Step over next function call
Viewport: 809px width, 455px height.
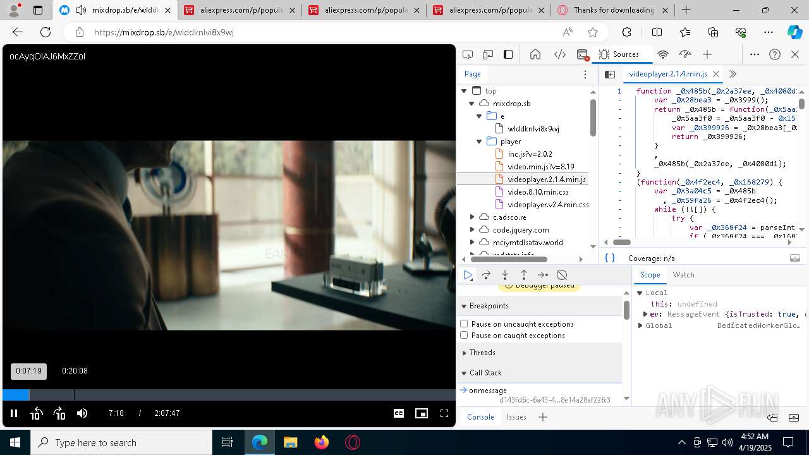[486, 275]
